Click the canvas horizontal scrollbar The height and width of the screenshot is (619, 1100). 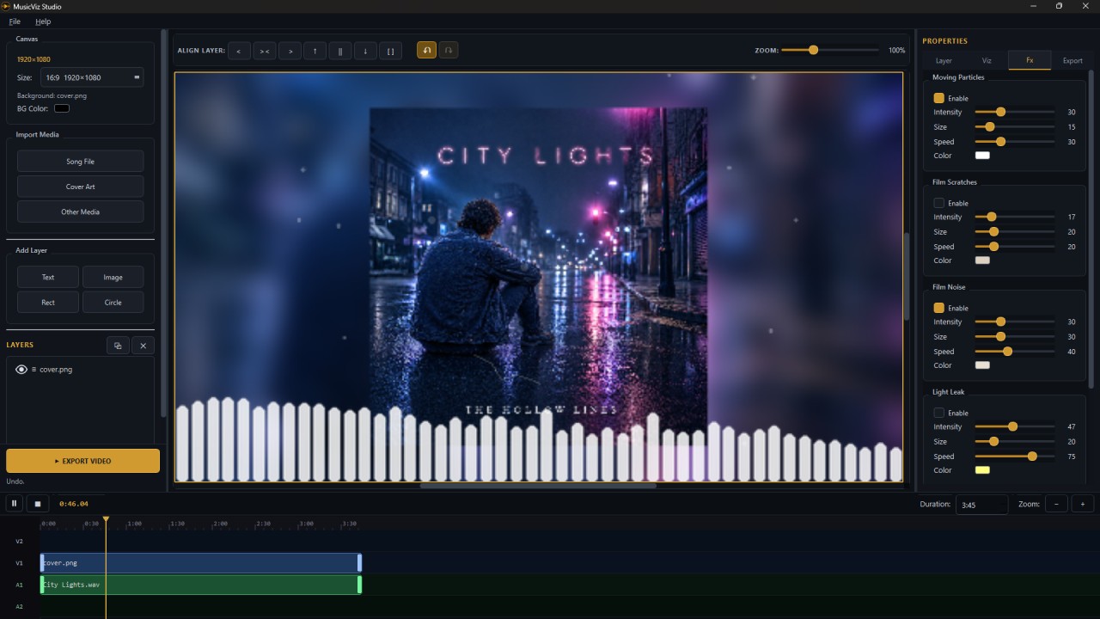click(538, 486)
